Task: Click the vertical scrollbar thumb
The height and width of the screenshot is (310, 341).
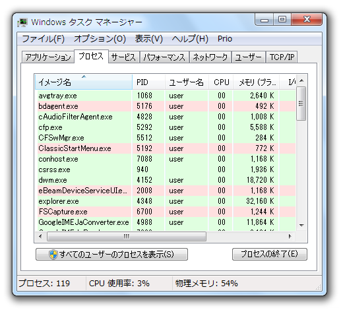Action: pos(301,104)
